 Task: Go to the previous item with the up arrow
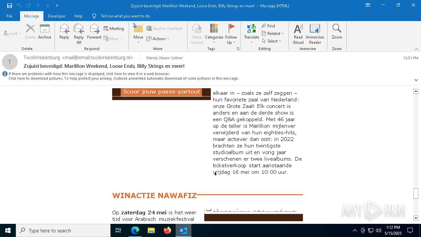38,6
